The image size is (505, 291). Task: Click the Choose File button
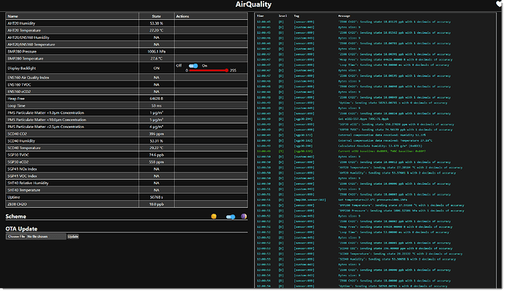coord(16,237)
